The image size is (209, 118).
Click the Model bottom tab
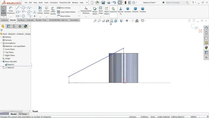[13, 114]
